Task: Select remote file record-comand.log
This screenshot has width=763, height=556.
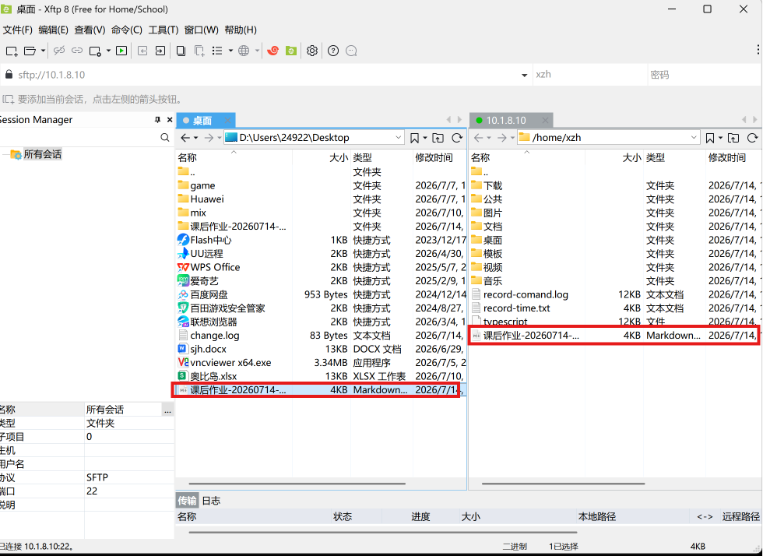Action: [615, 294]
